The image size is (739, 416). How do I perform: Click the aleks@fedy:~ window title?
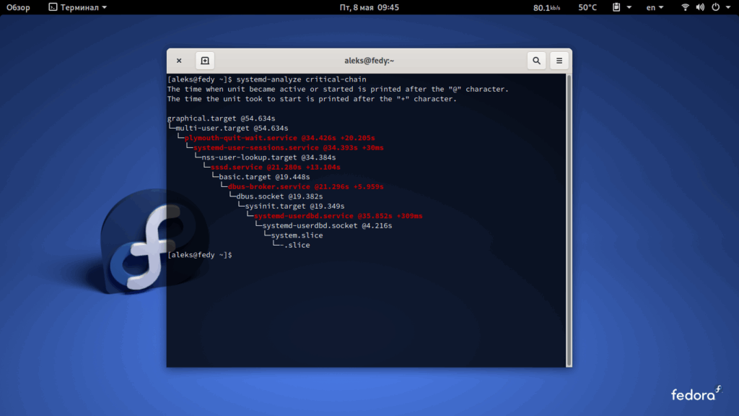(x=369, y=61)
